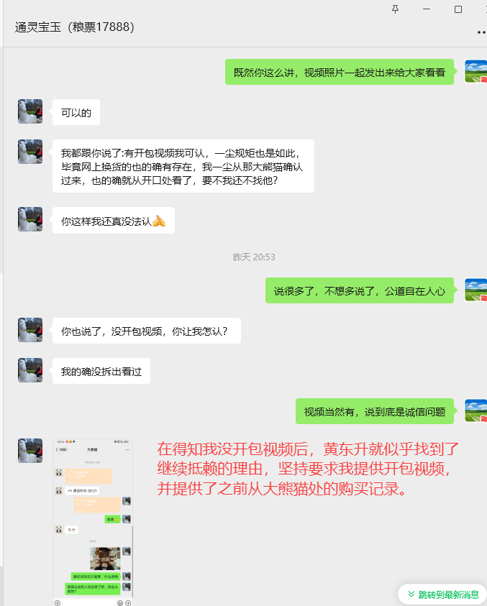487x606 pixels.
Task: Click avatar next to '我的确没拆出看过'
Action: (30, 370)
